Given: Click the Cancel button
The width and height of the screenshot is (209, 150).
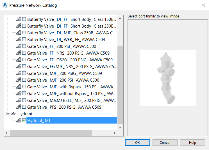Looking at the screenshot, I should (165, 142).
